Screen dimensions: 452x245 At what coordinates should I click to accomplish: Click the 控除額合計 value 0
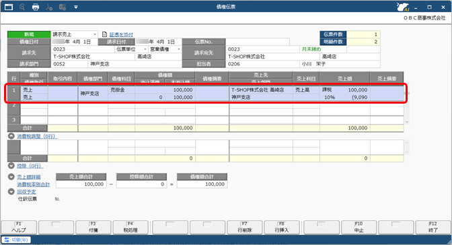141,184
